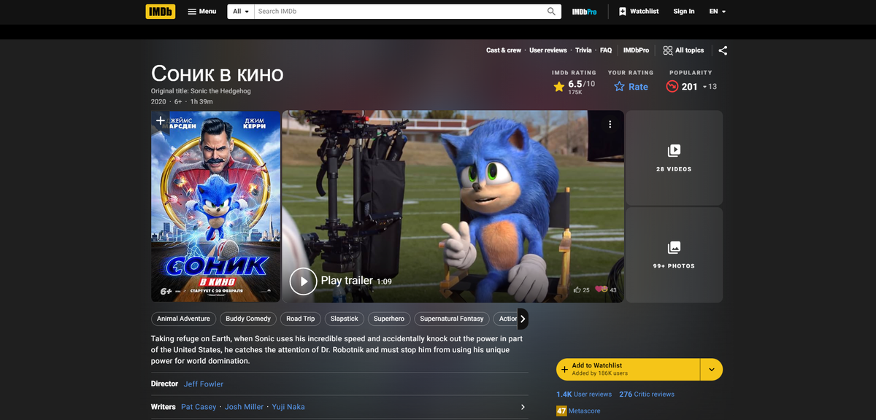The height and width of the screenshot is (420, 876).
Task: Open the 276 Critic reviews link
Action: tap(647, 394)
